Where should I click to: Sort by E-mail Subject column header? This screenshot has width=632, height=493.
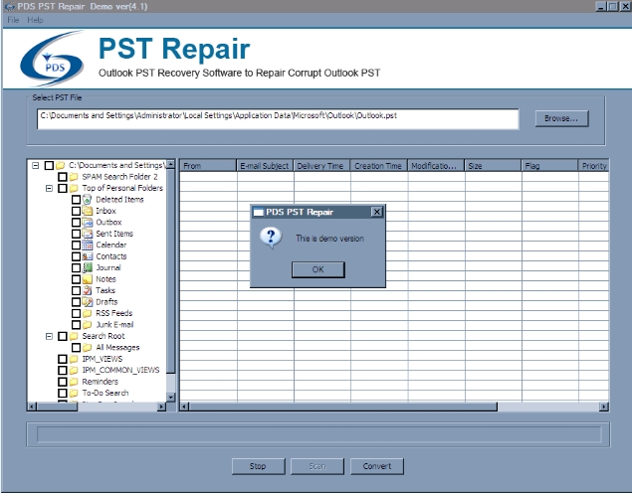[265, 165]
